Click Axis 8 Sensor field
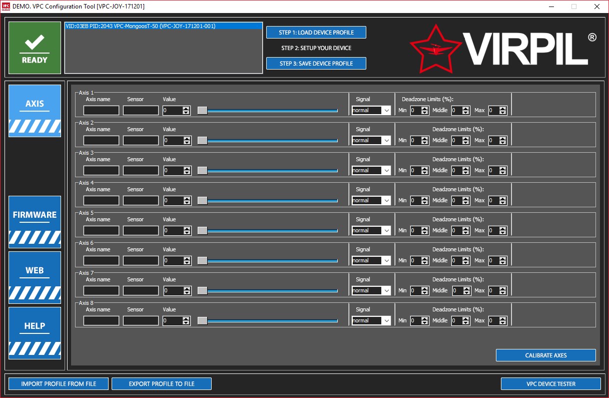Screen dimensions: 609x398 point(141,321)
